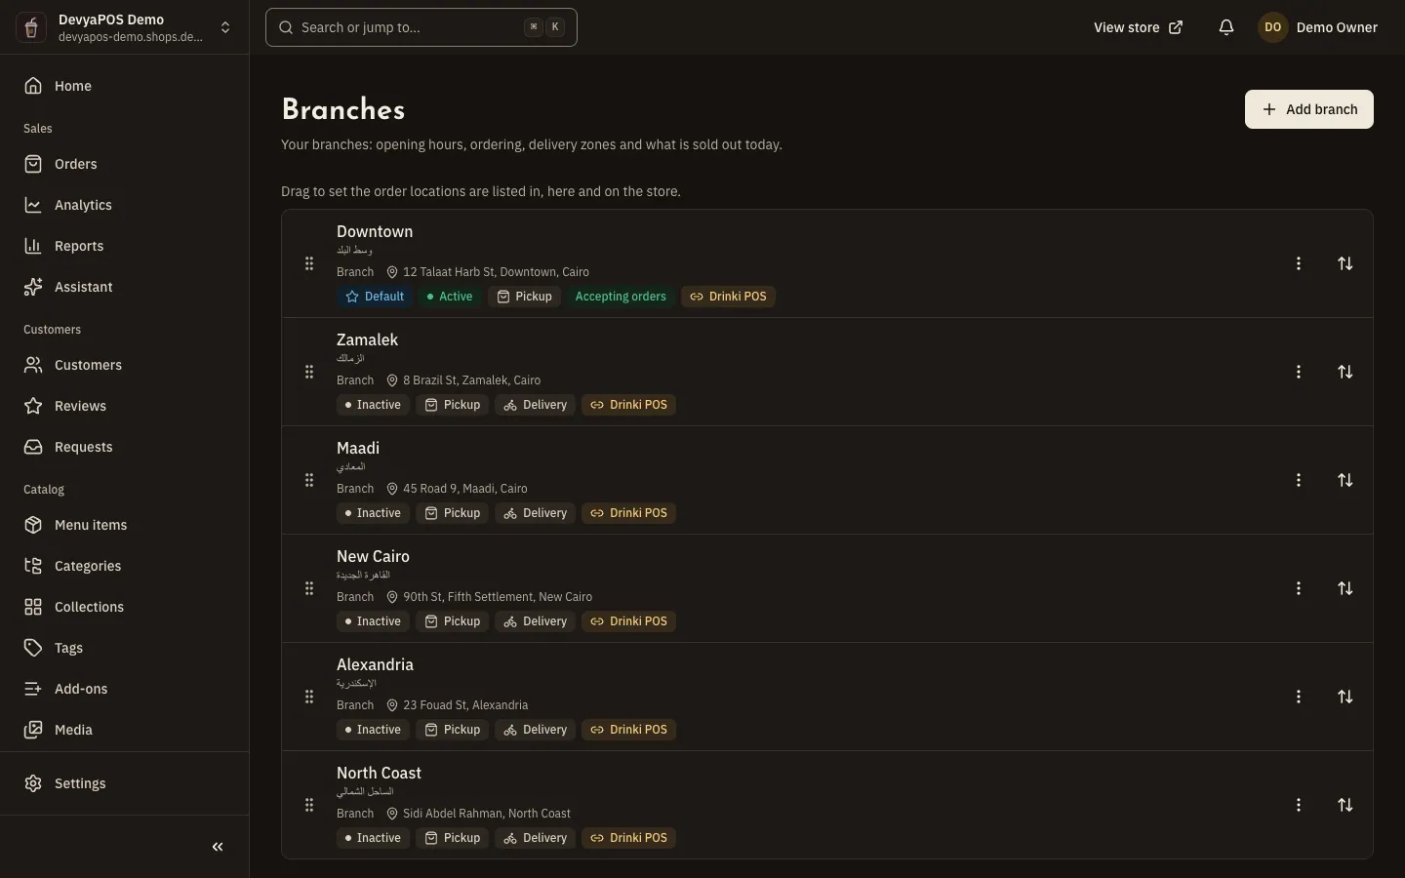Viewport: 1405px width, 878px height.
Task: Go to Customers list
Action: pos(125,365)
